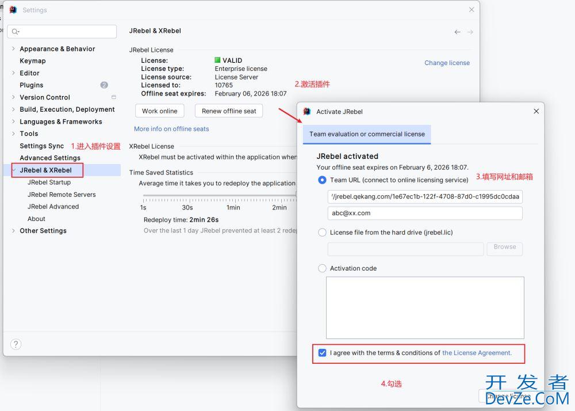Close the Activate JRebel dialog

coord(536,111)
